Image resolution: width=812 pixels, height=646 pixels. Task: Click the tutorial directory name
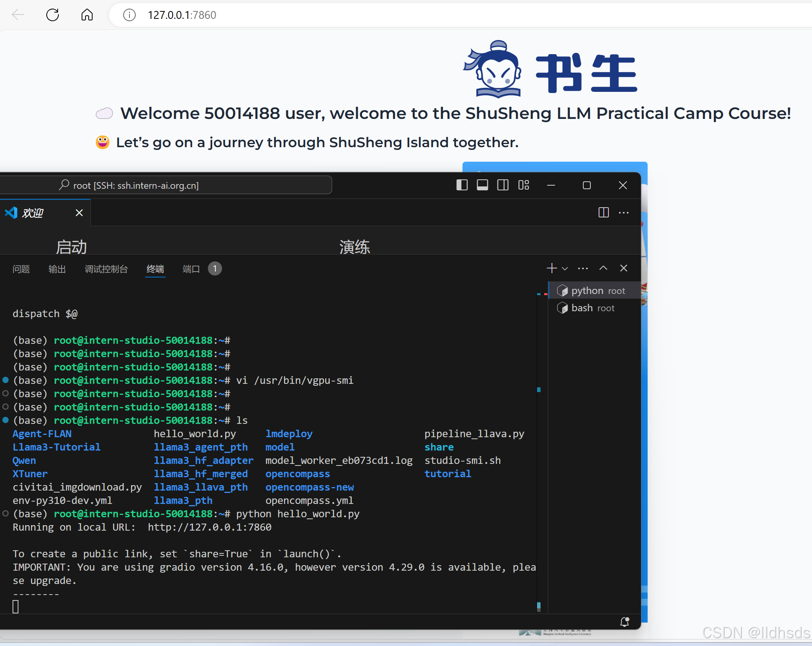pos(448,474)
